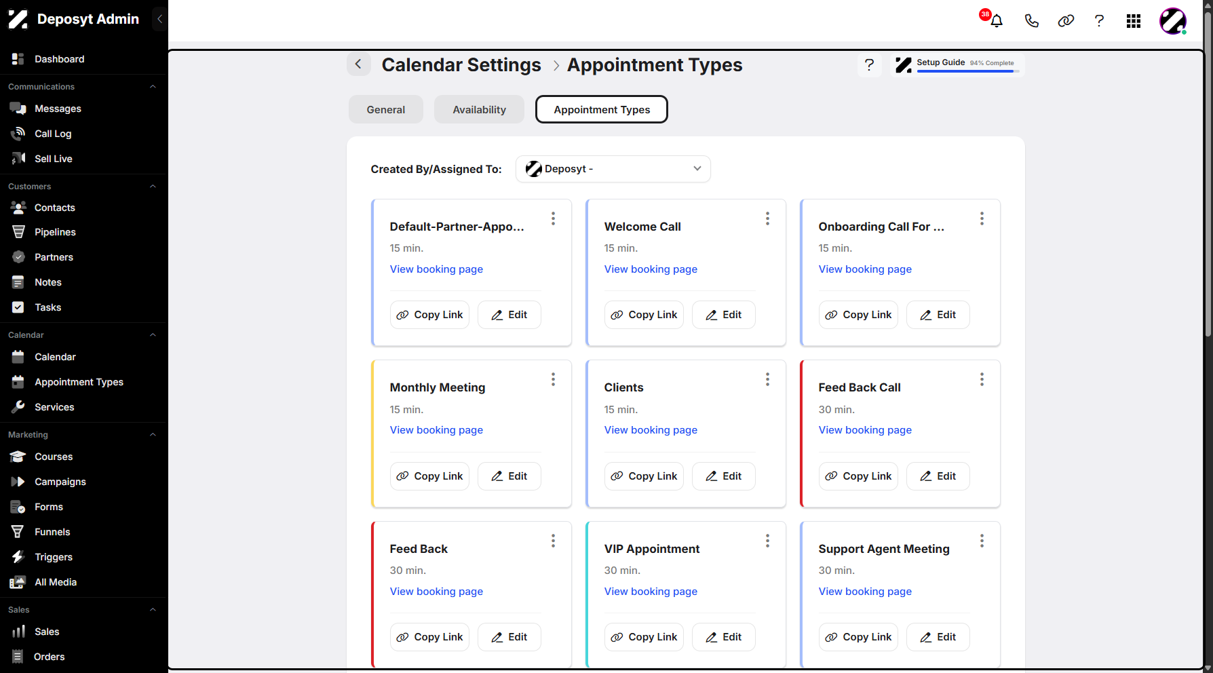Open options menu for Default-Partner-Appo card
This screenshot has height=673, width=1213.
553,218
